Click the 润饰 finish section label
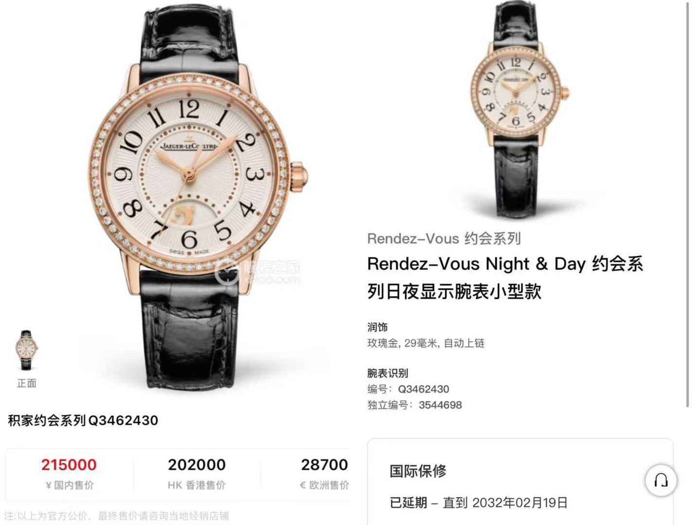This screenshot has width=700, height=525. 377,327
